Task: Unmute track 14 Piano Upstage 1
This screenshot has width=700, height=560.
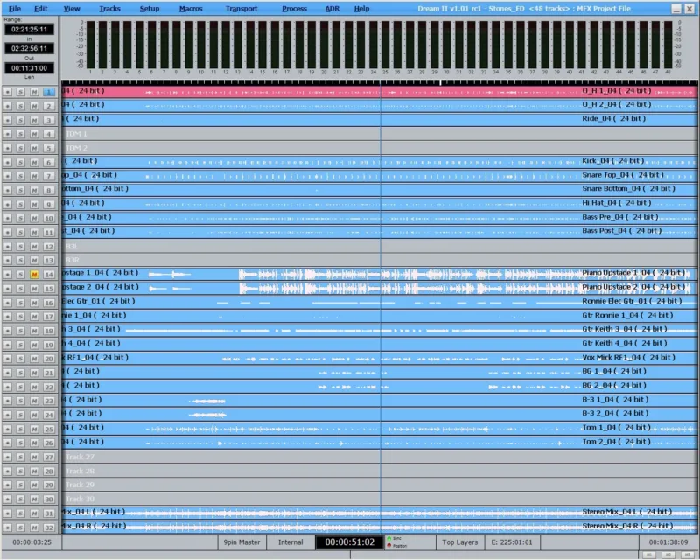Action: pyautogui.click(x=34, y=274)
